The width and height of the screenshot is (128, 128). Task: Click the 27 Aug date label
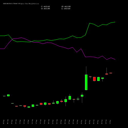pos(69,122)
